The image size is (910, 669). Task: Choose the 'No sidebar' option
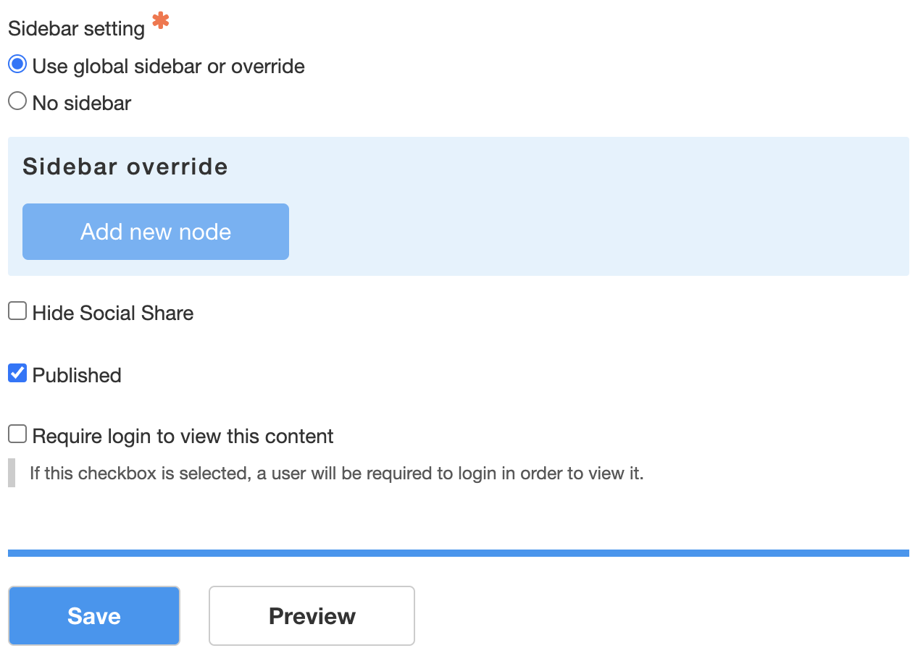(17, 101)
